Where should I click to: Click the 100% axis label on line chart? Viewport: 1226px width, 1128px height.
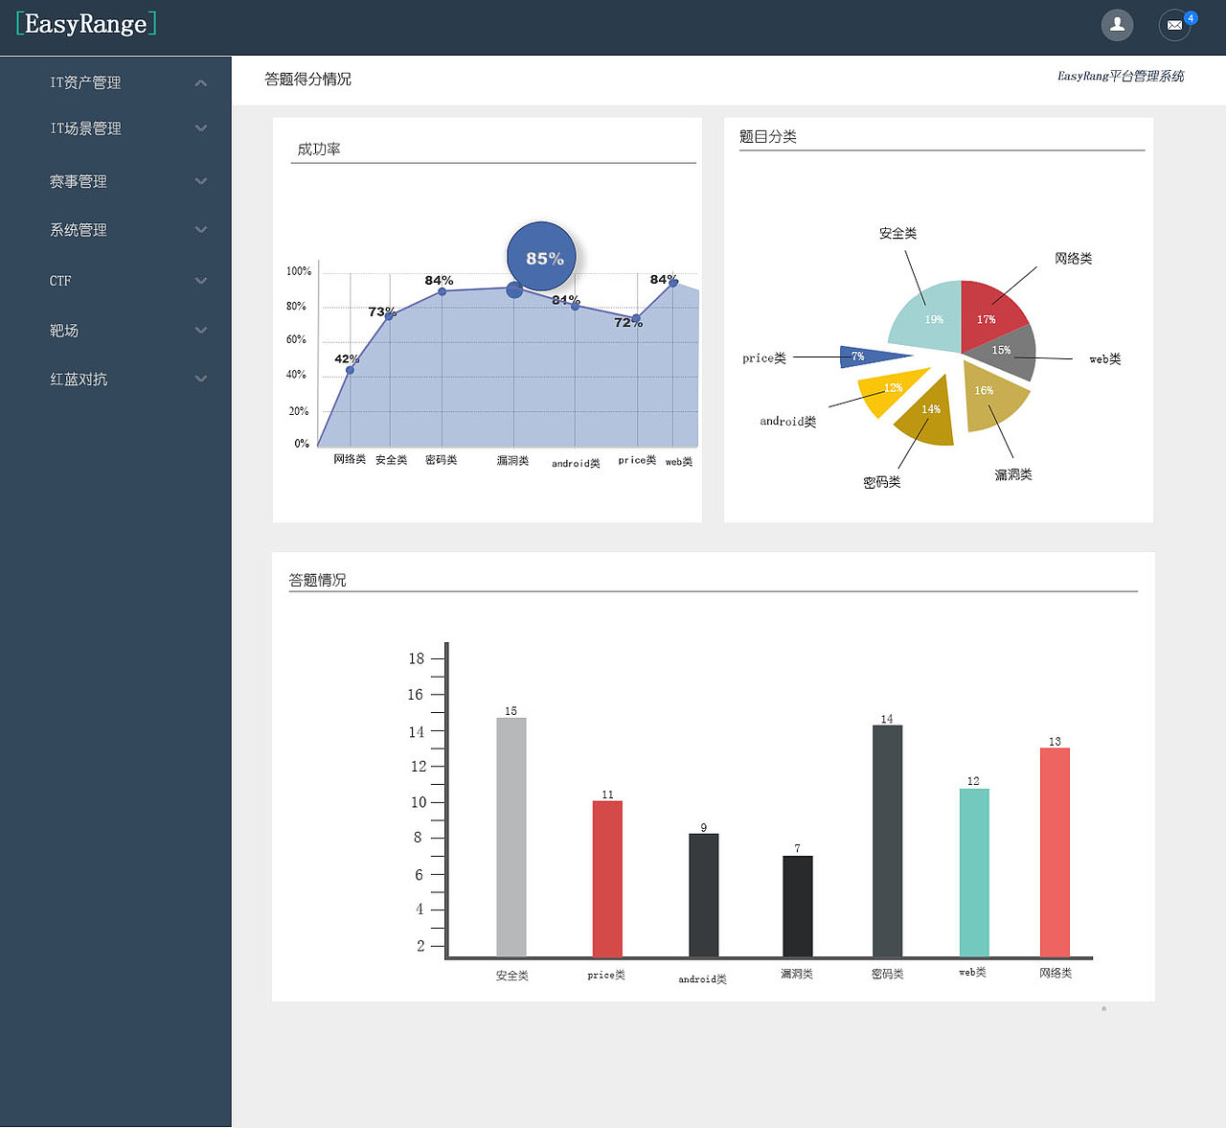point(299,271)
